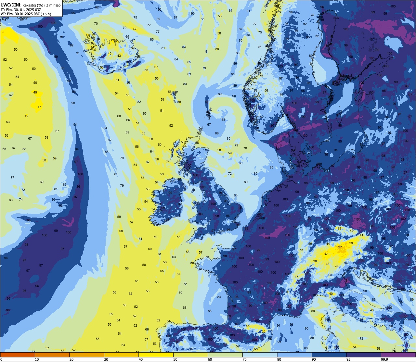Select the legend swatch between 90 and 95
Viewport: 416px width, 362px height.
pos(329,355)
